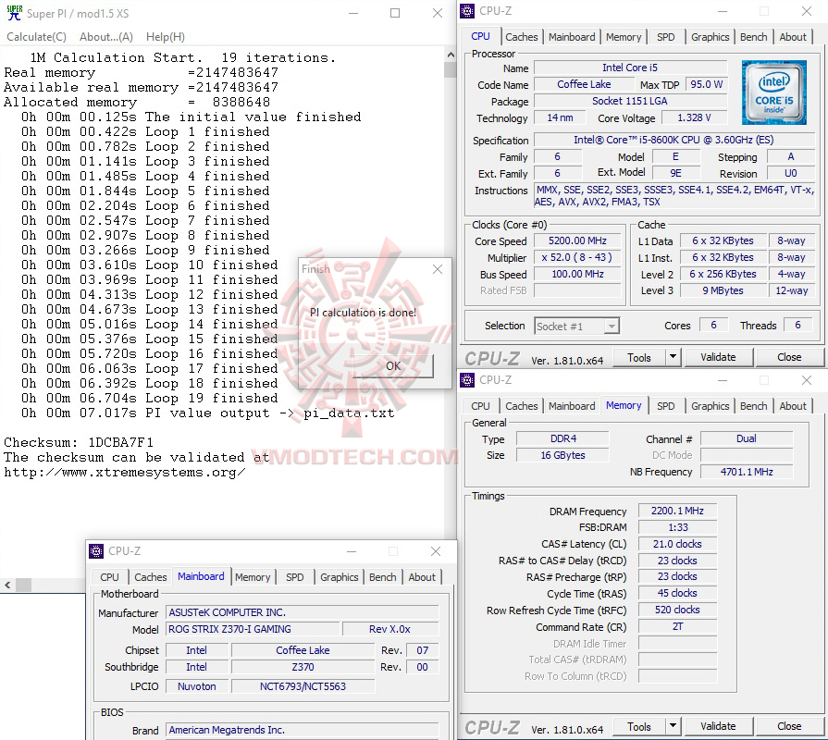This screenshot has width=828, height=740.
Task: Open About tab in Mainboard CPU-Z window
Action: pos(422,577)
